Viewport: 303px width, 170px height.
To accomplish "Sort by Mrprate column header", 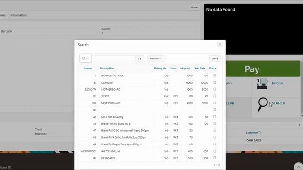I will coord(185,68).
